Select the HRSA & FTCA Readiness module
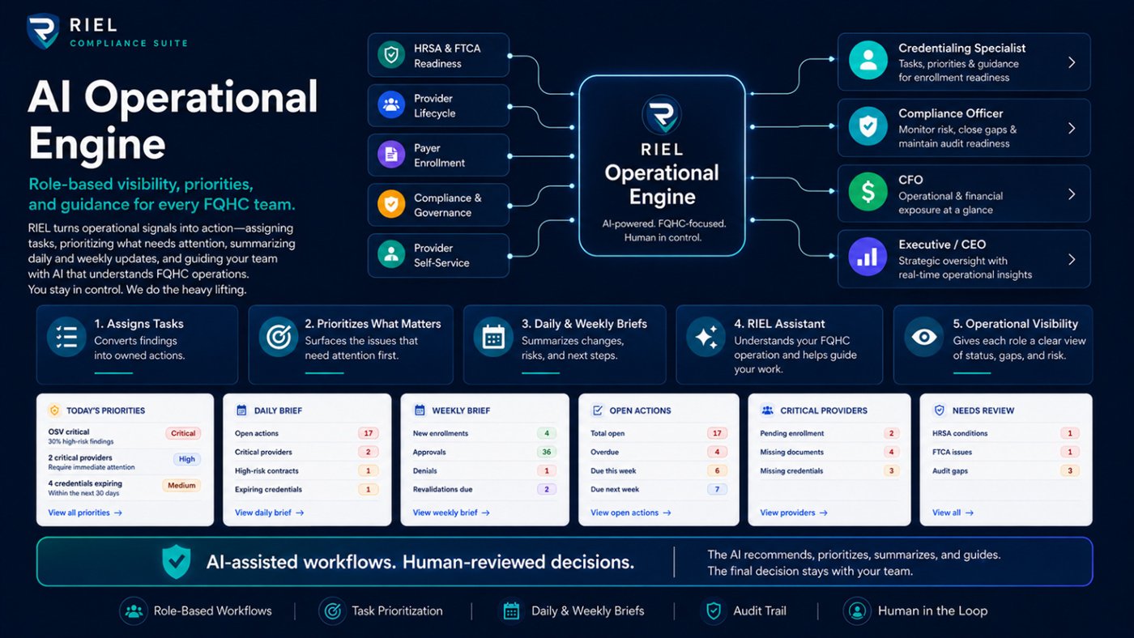This screenshot has height=638, width=1134. (x=438, y=56)
